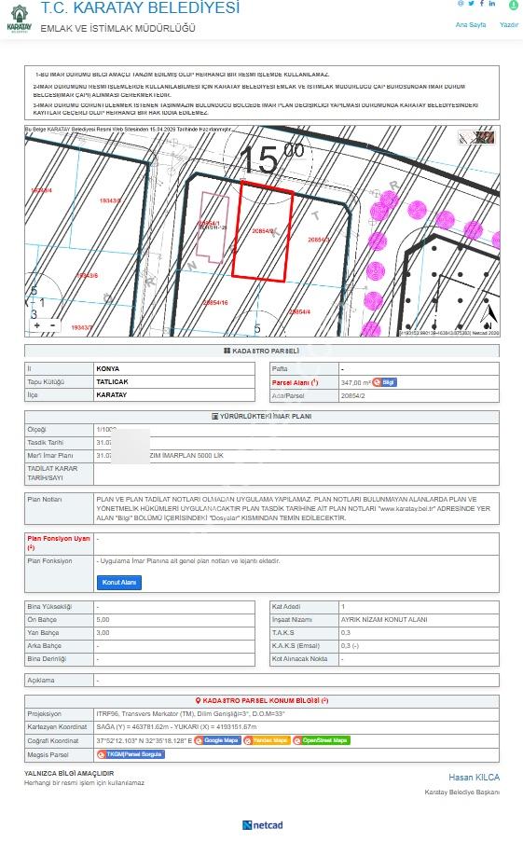The width and height of the screenshot is (523, 841).
Task: Click the Bilgi button beside parcel area
Action: pyautogui.click(x=385, y=382)
